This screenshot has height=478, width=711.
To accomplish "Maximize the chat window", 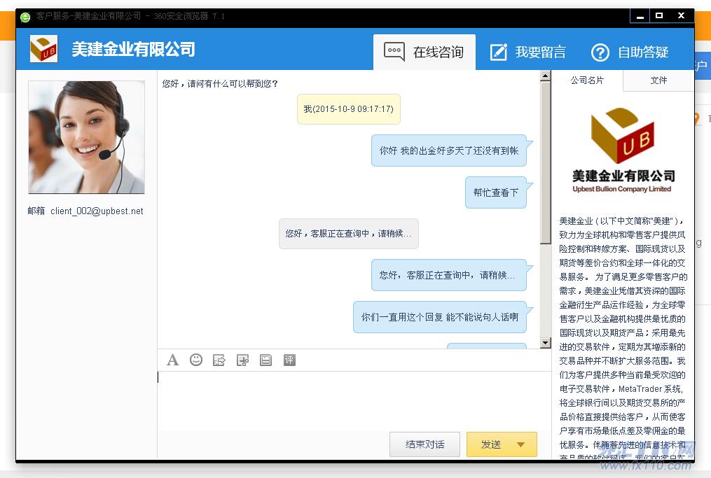I will tap(659, 16).
